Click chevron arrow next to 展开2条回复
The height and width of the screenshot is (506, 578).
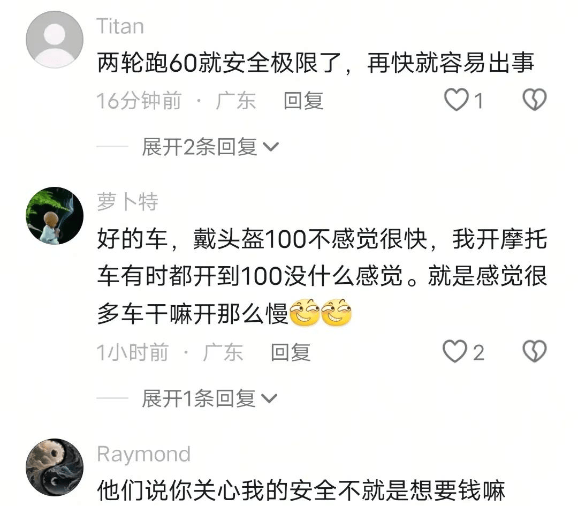point(271,147)
